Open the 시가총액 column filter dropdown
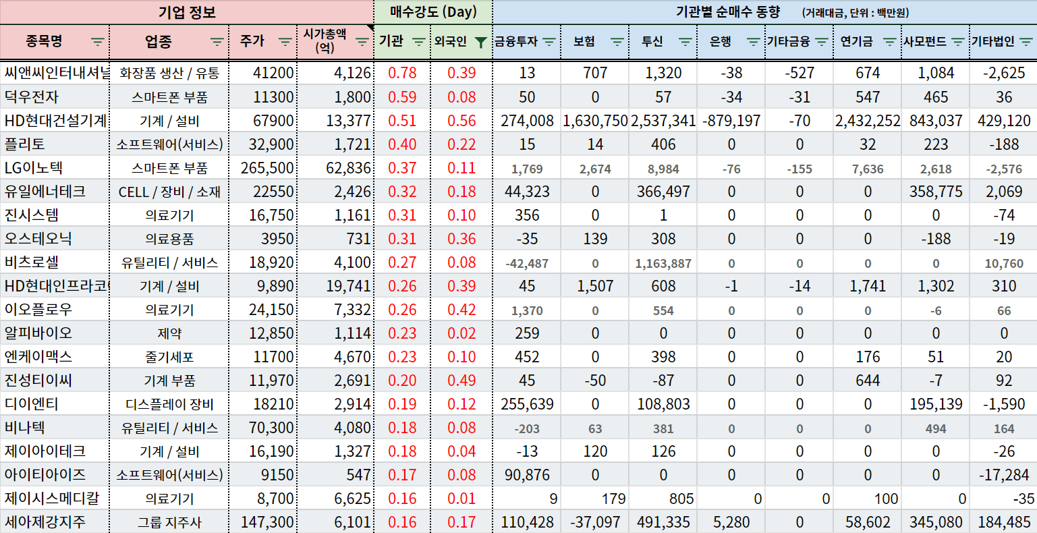 point(362,42)
